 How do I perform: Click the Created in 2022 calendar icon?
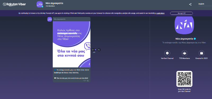point(201,53)
